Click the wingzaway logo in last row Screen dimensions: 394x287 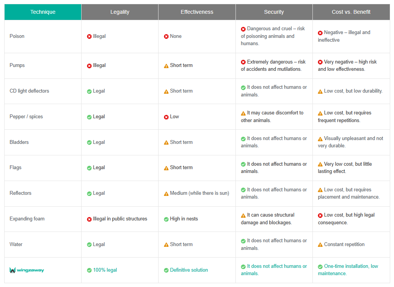pyautogui.click(x=27, y=270)
